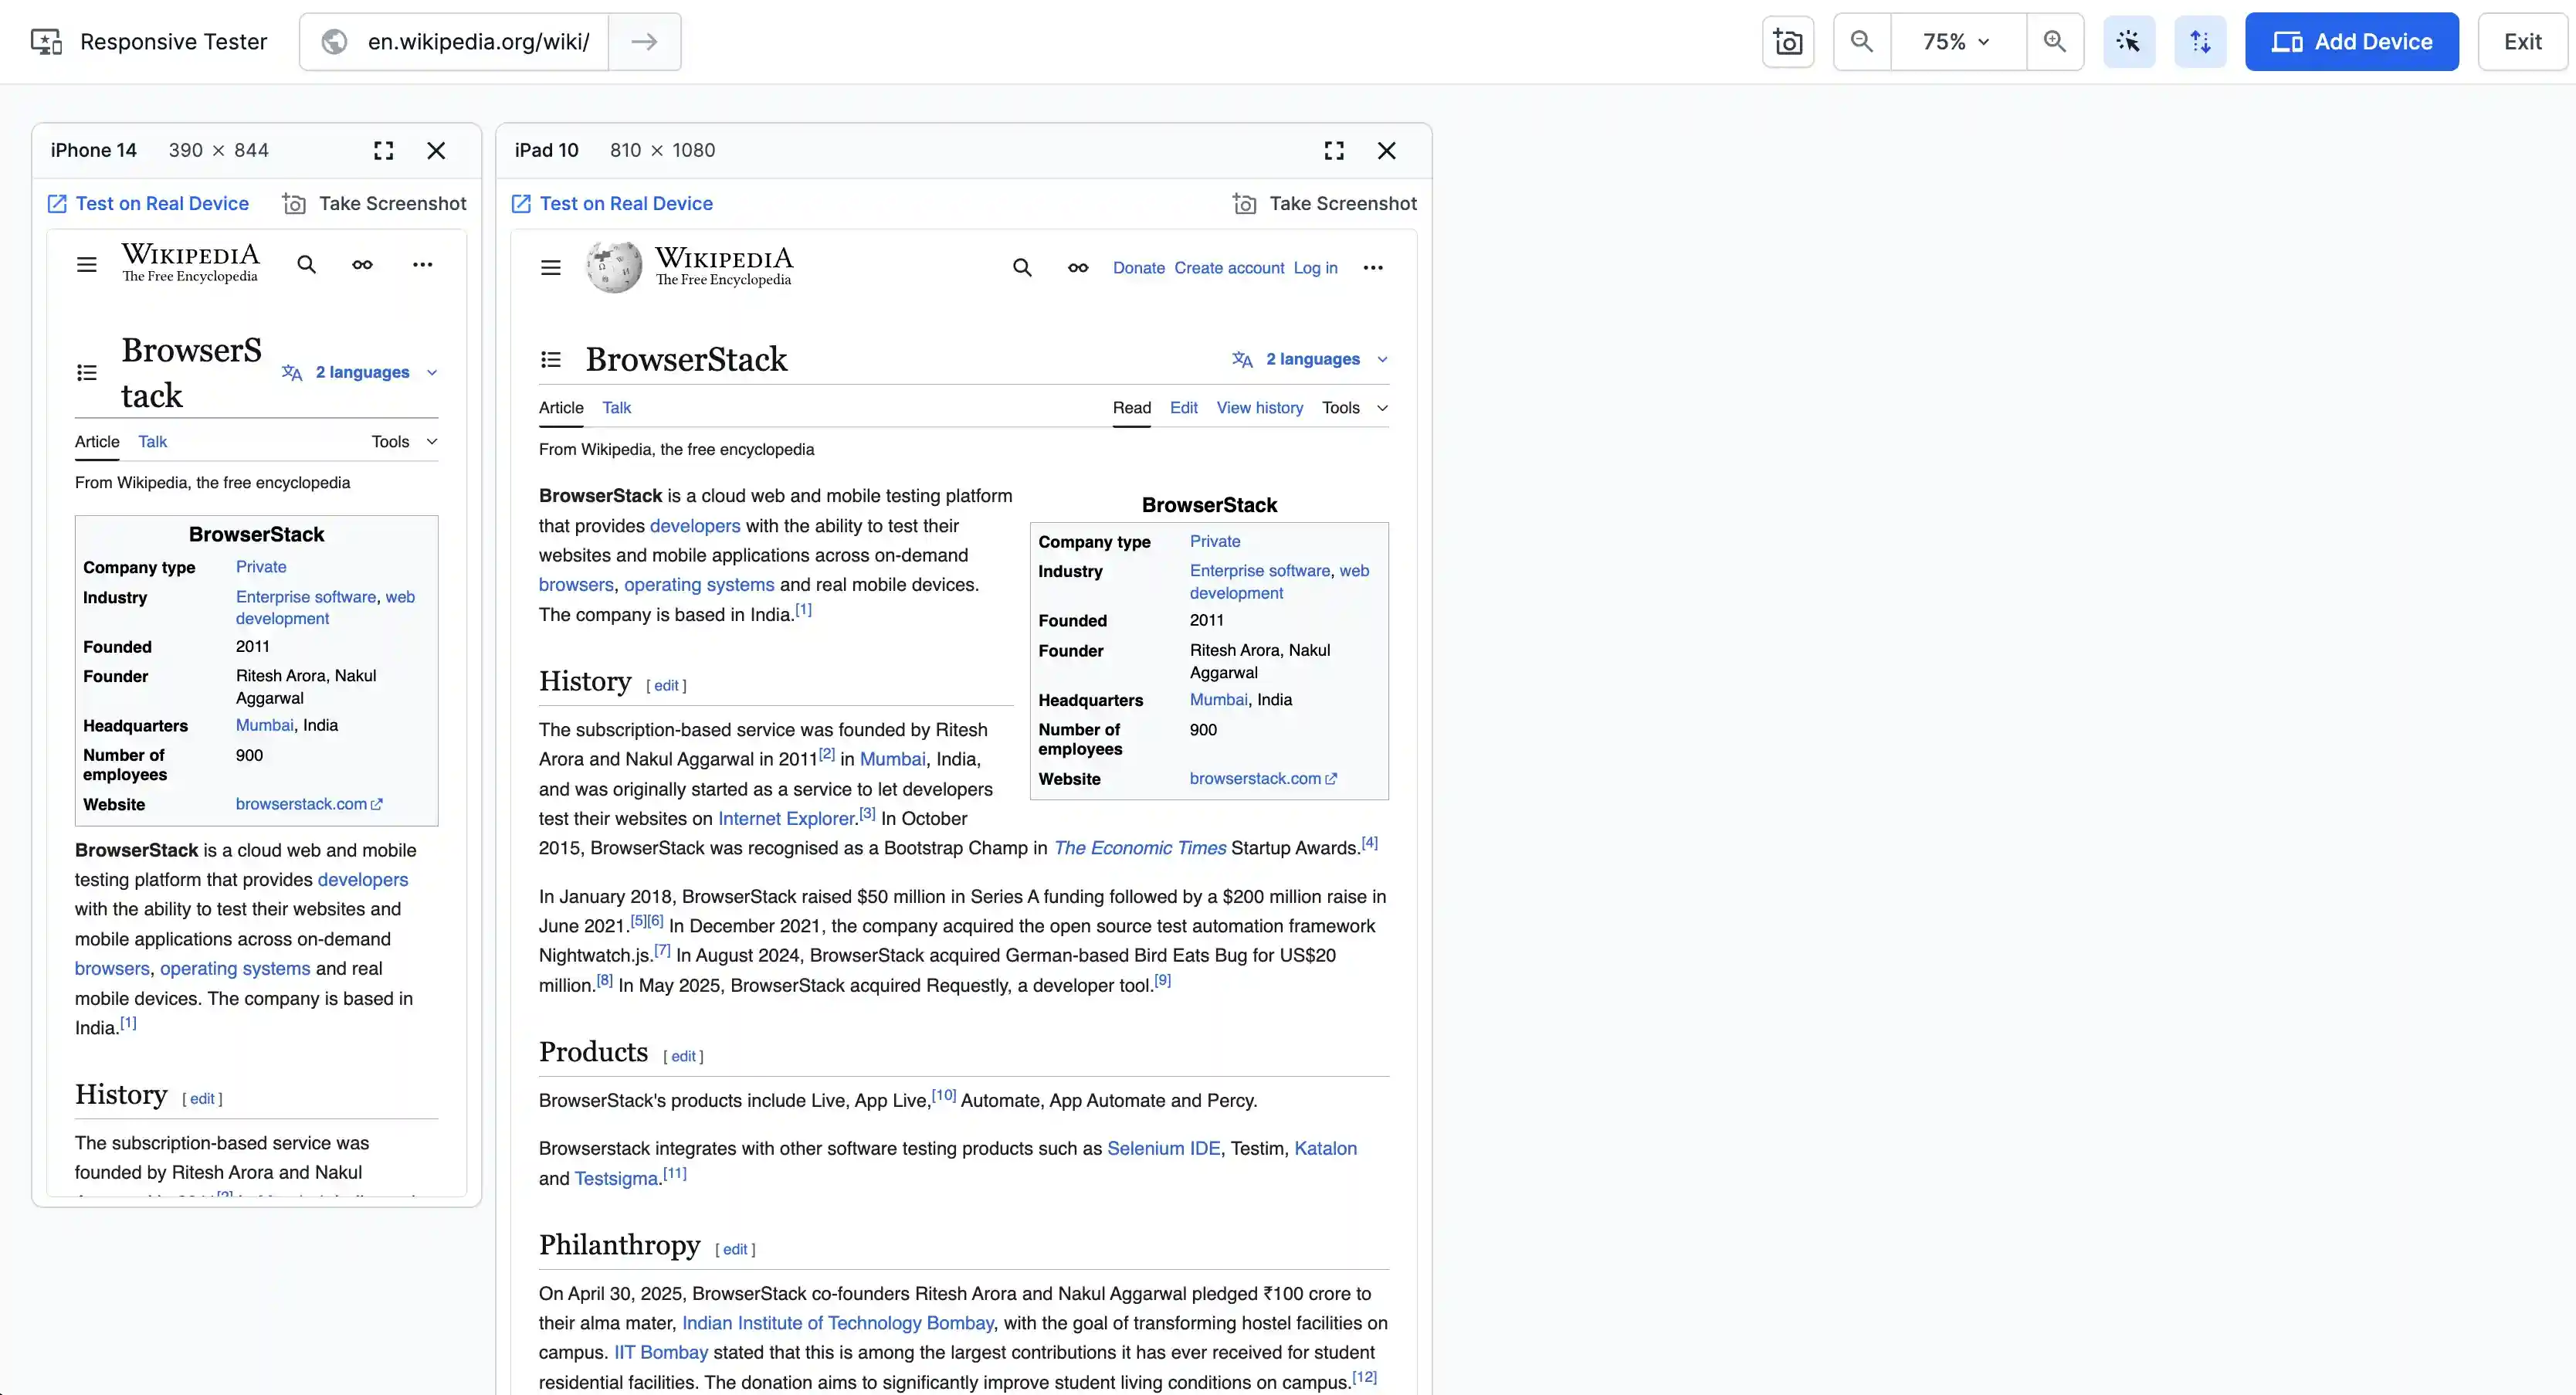Open the appearance eye icon menu on iPad preview
The image size is (2576, 1395).
coord(1078,267)
